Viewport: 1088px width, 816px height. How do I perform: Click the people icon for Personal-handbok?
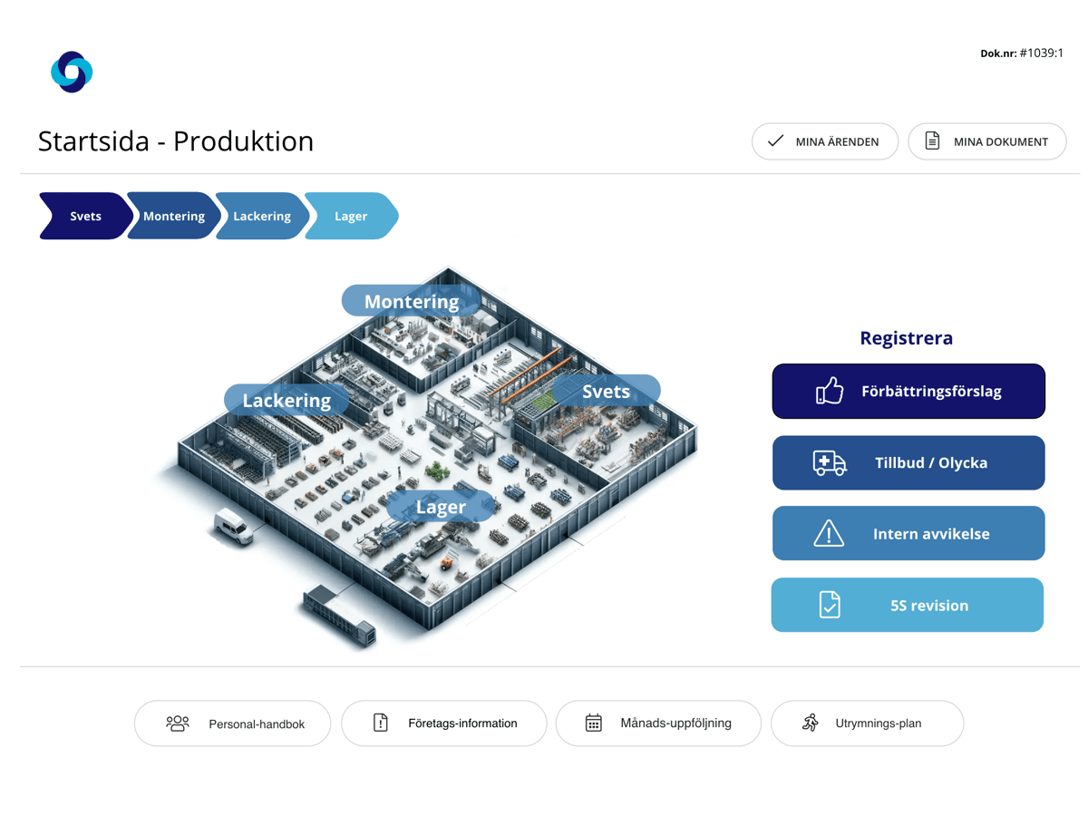pos(178,724)
